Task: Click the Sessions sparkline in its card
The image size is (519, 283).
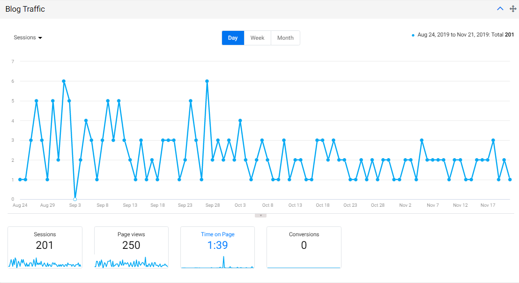Action: (44, 263)
